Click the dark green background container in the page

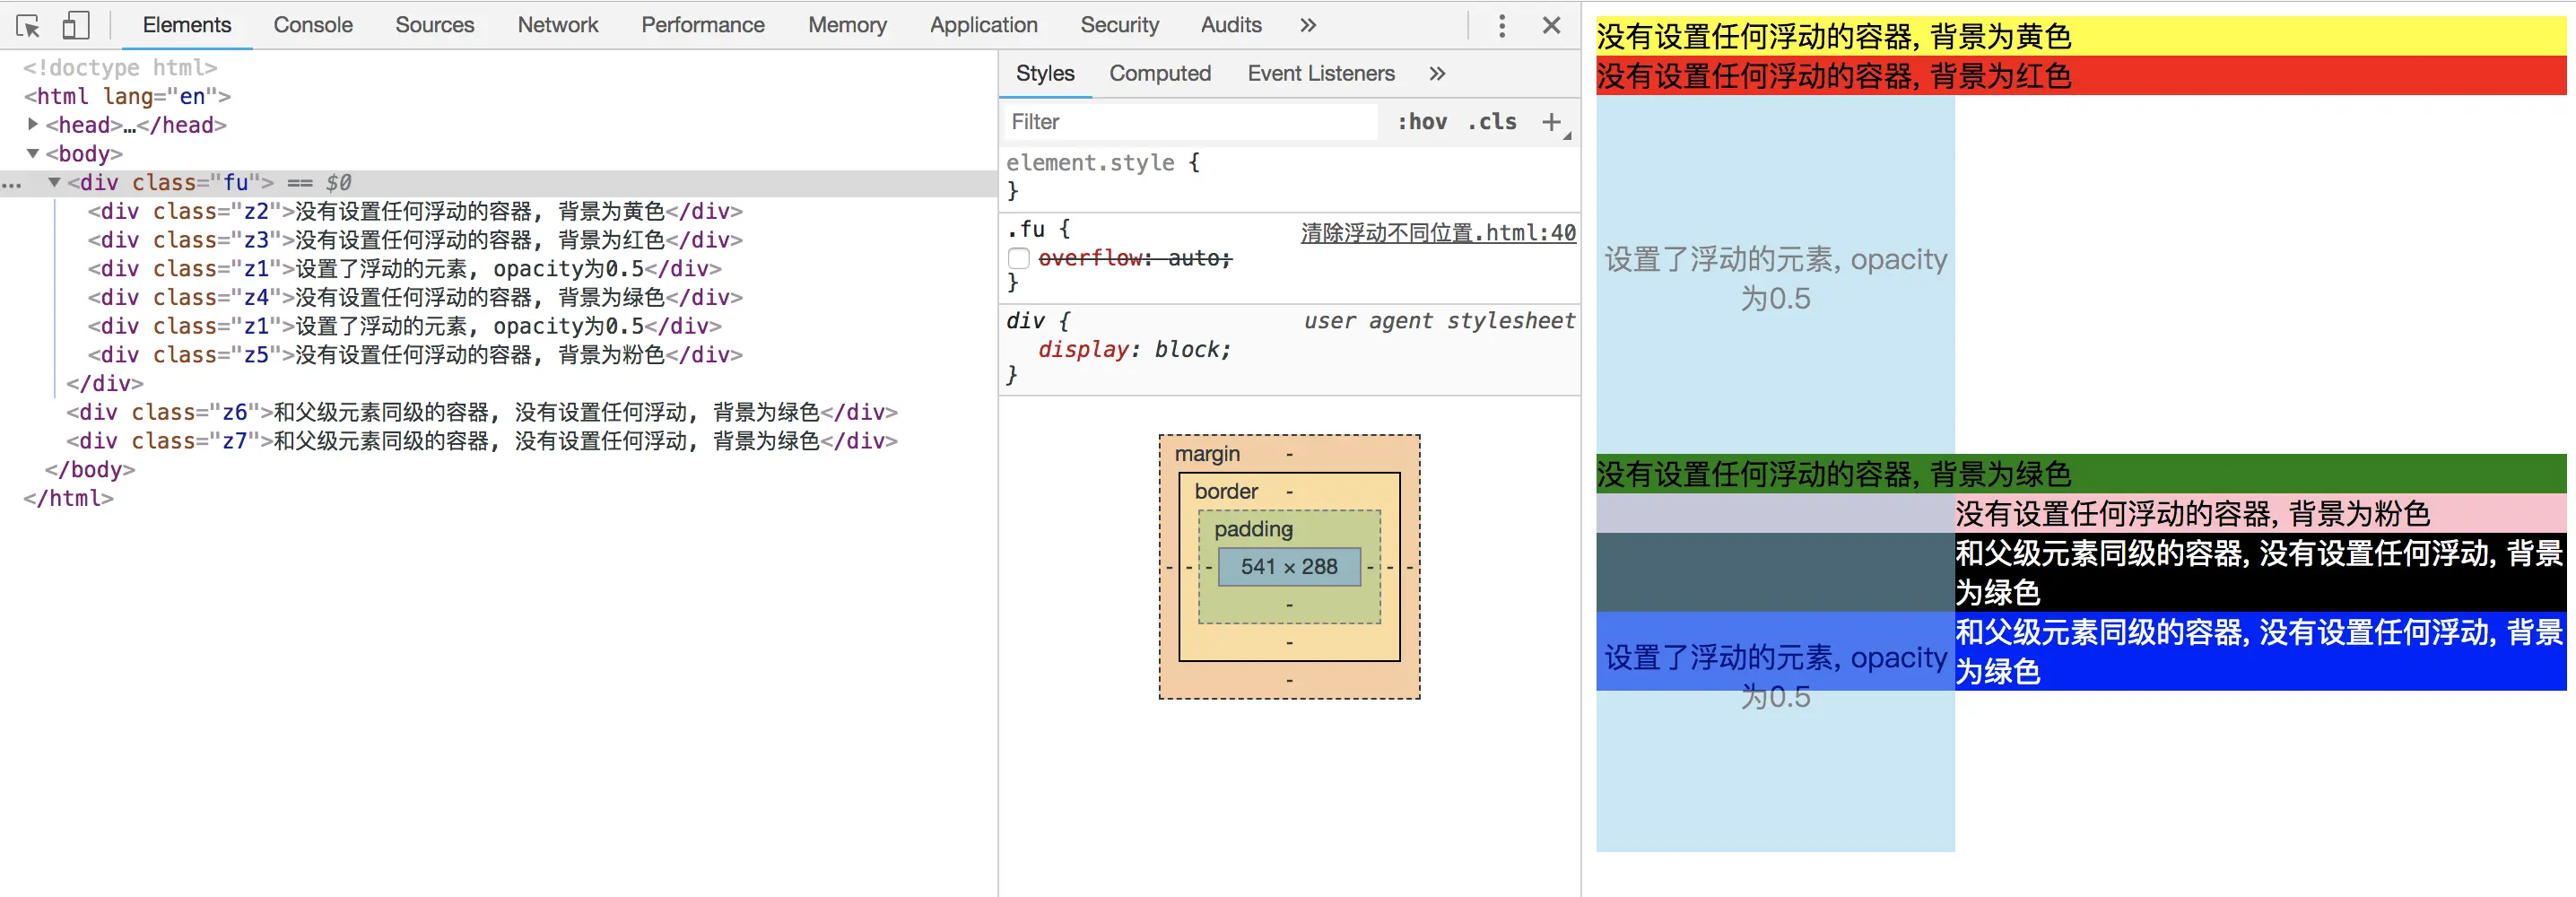[2081, 474]
